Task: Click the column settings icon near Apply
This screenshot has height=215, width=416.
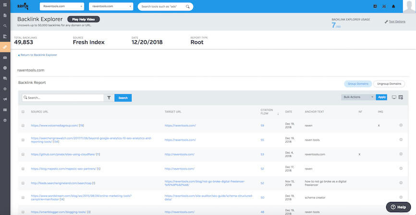Action: [x=401, y=97]
